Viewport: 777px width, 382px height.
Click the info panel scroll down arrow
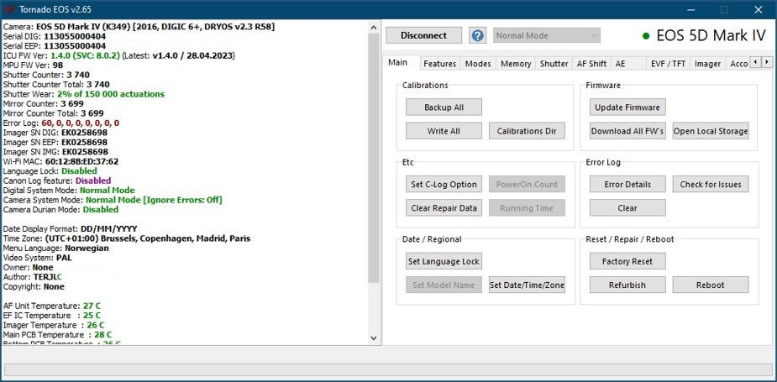[x=374, y=338]
